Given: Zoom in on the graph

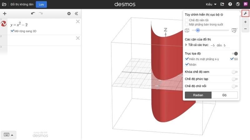Looking at the screenshot, I should (x=245, y=22).
